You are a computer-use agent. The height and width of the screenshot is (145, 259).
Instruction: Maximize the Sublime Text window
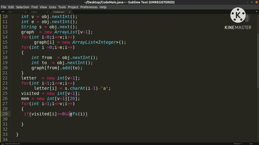point(252,2)
